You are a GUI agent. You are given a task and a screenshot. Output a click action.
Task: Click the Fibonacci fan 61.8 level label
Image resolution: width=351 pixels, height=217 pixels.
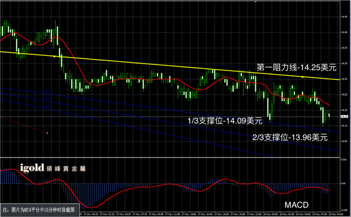point(47,92)
